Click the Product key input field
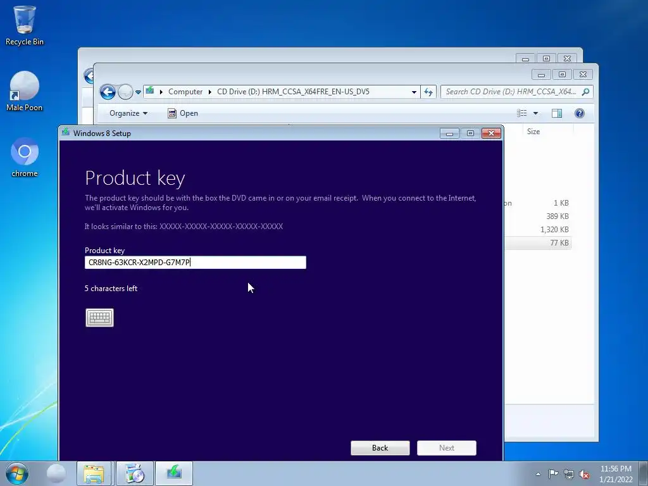Screen dimensions: 648x486 click(195, 263)
